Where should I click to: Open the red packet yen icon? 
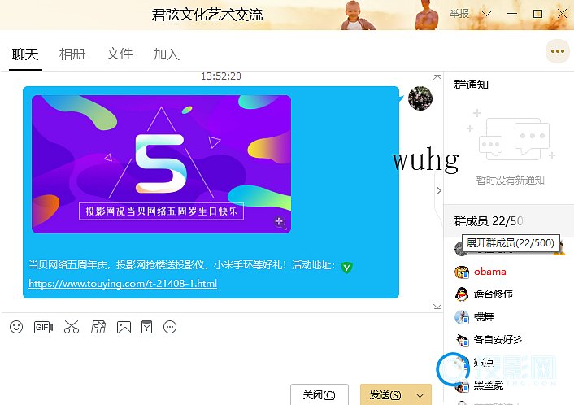click(x=147, y=327)
